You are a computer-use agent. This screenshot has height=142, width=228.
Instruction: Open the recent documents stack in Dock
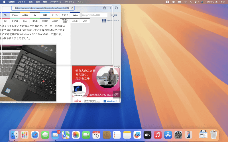coord(203,135)
